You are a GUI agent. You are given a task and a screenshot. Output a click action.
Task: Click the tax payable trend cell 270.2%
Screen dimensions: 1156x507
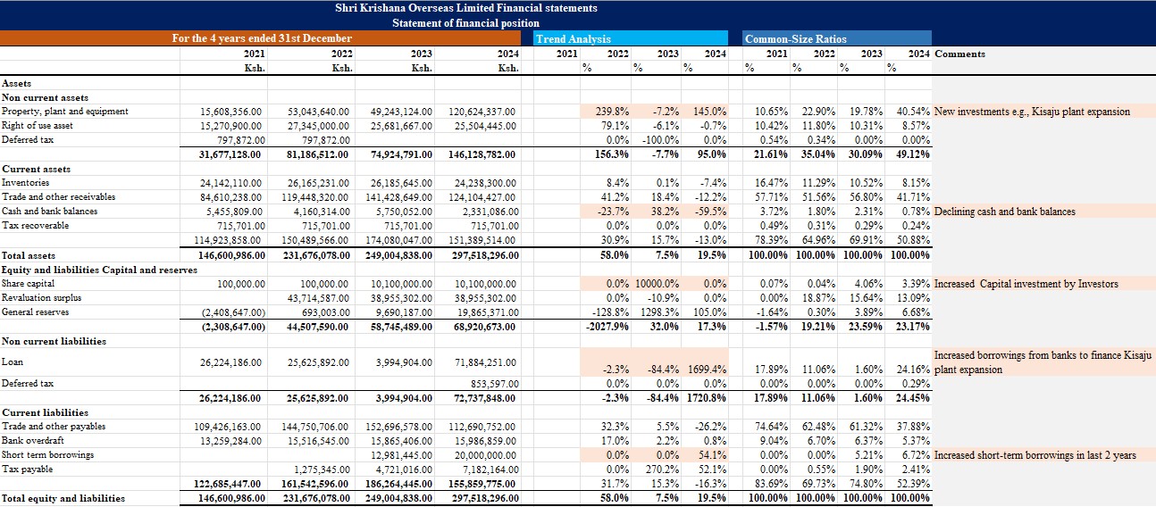663,470
